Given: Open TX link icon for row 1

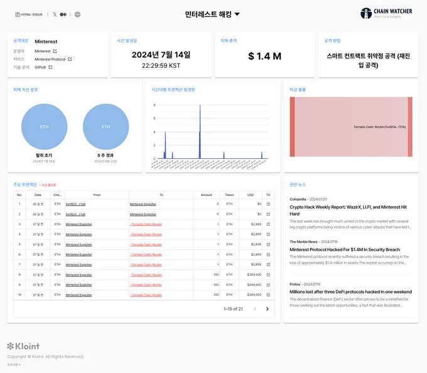Looking at the screenshot, I should pos(268,204).
